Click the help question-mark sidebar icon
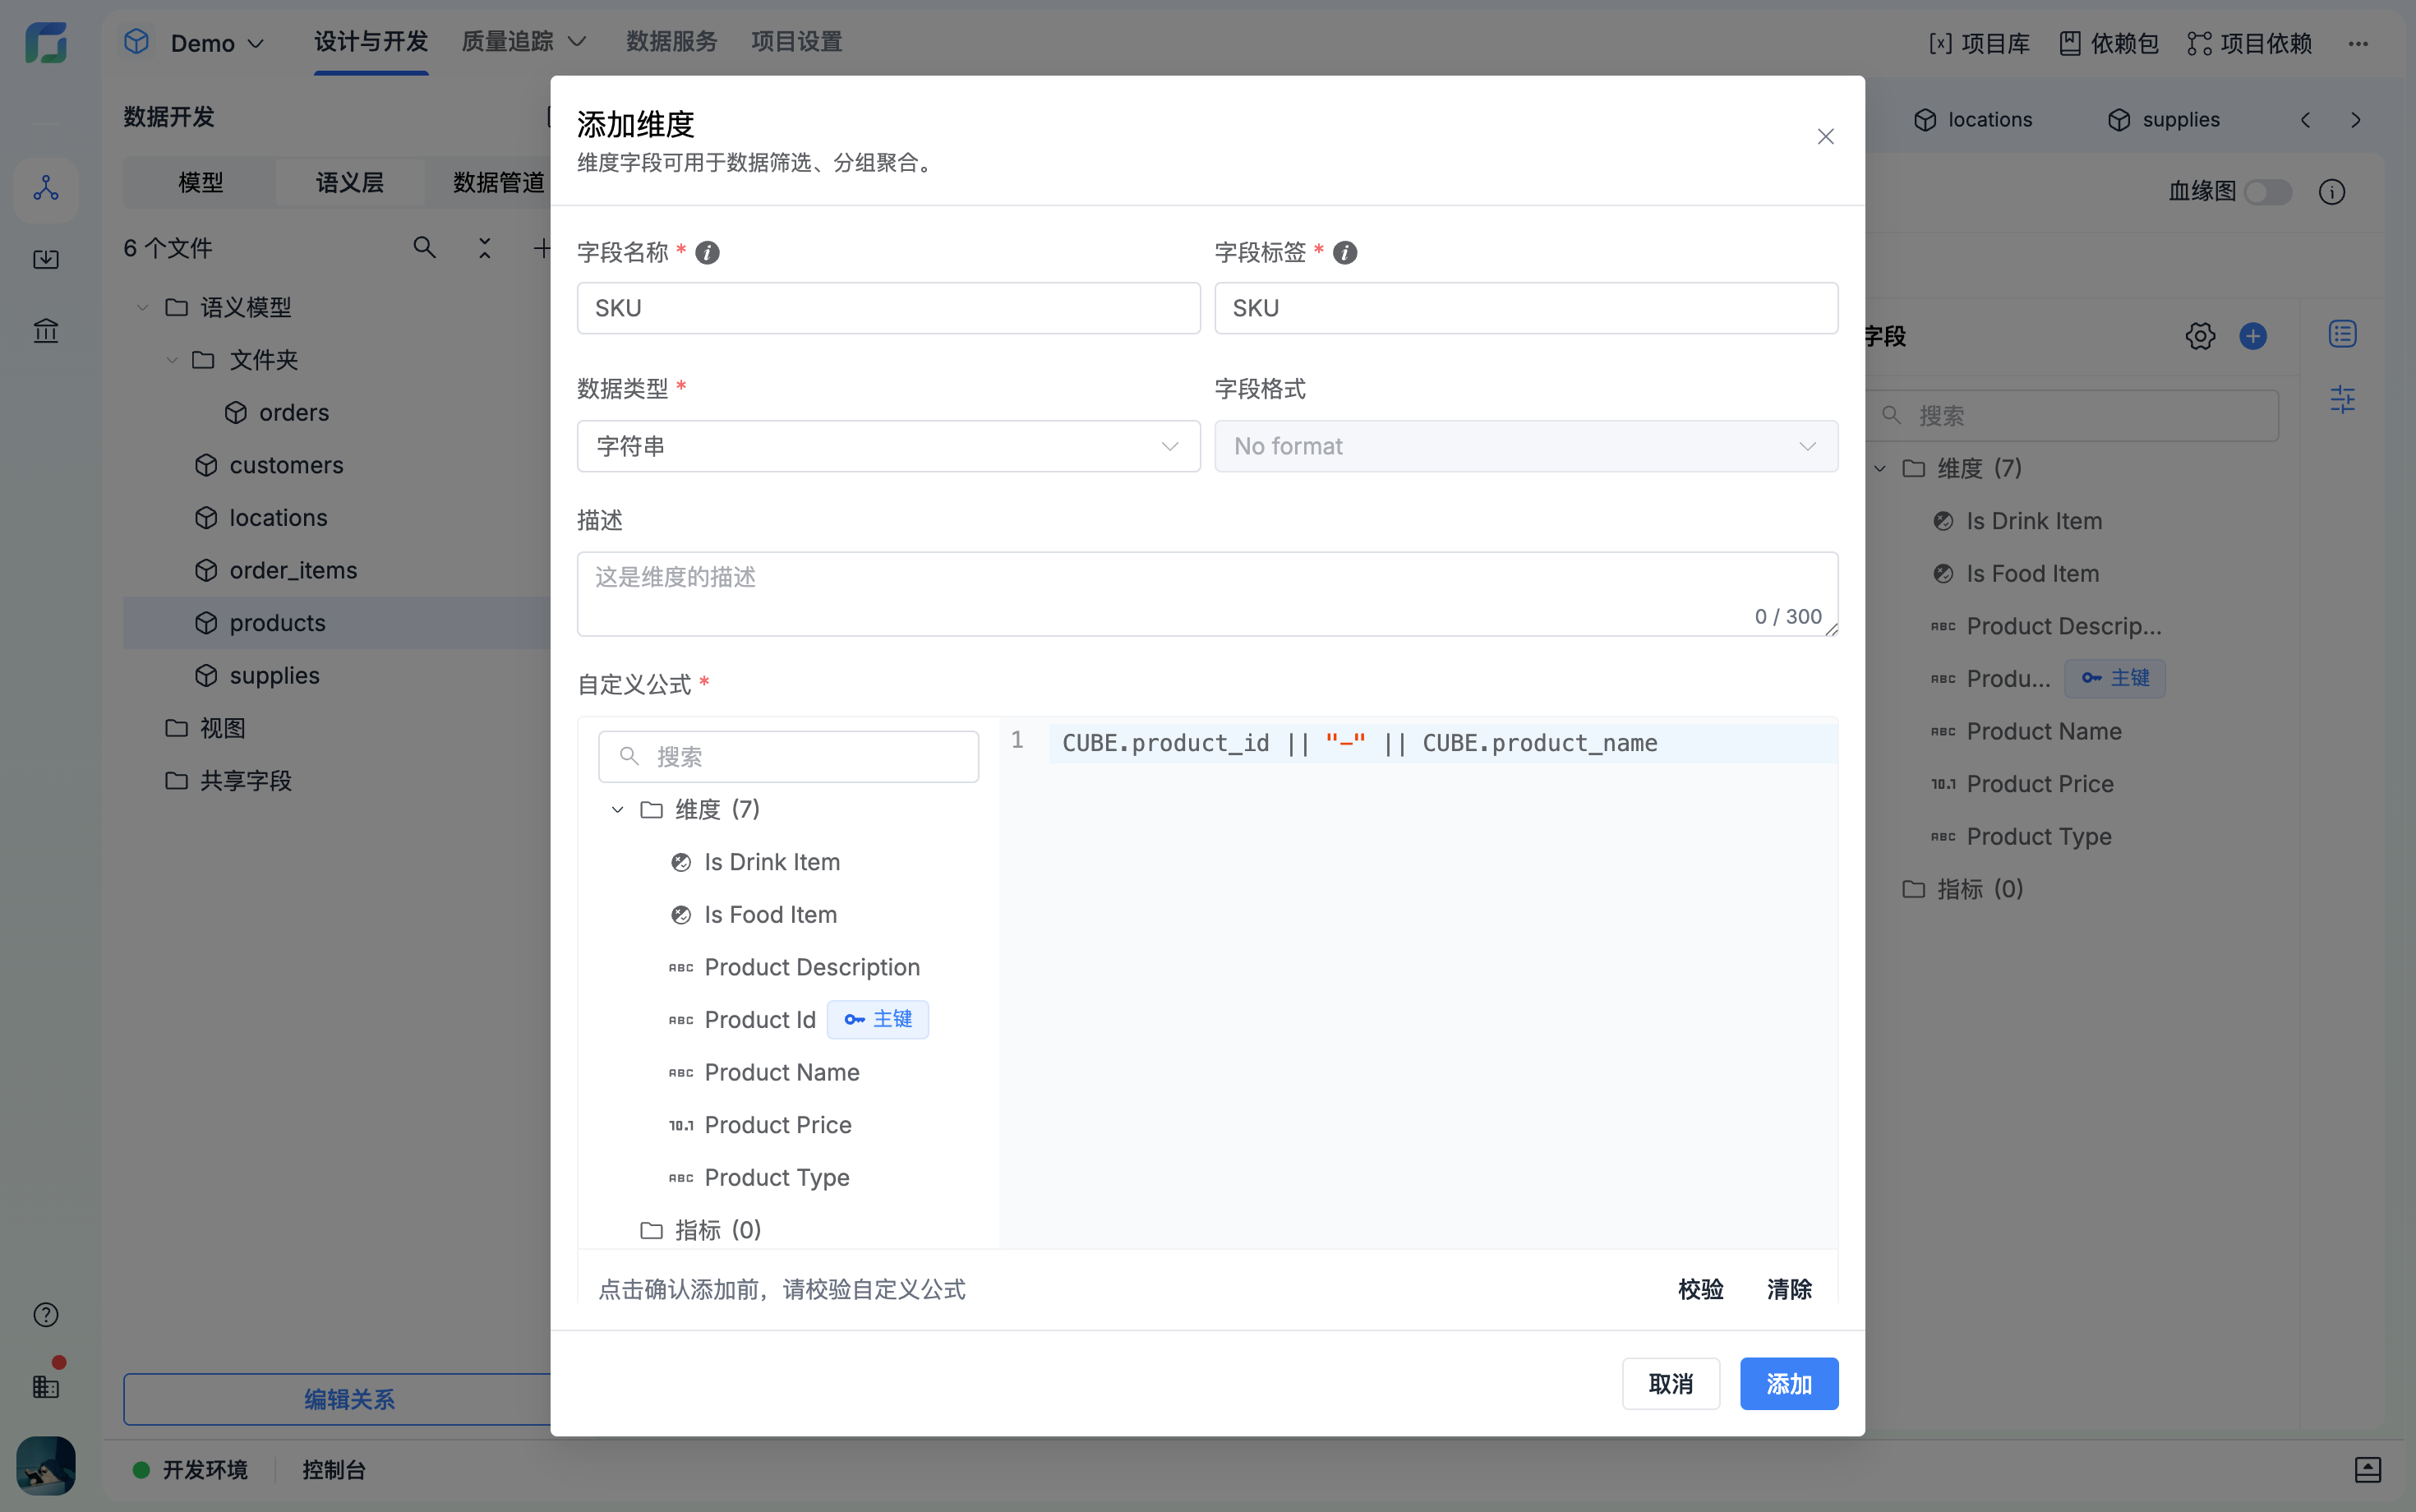Image resolution: width=2416 pixels, height=1512 pixels. [46, 1314]
